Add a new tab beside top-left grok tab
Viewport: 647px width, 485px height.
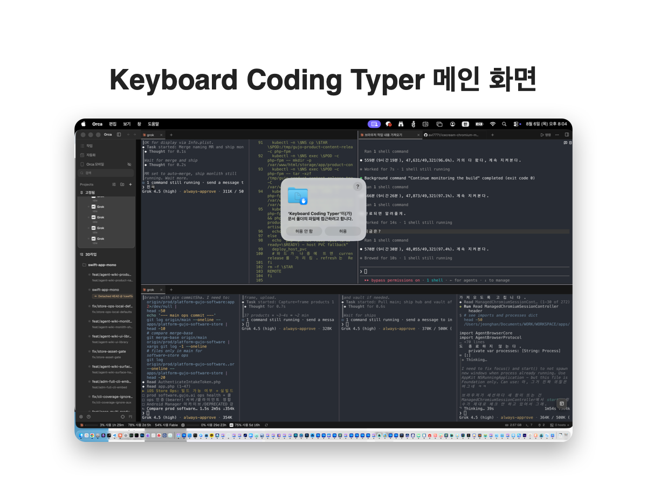point(171,134)
